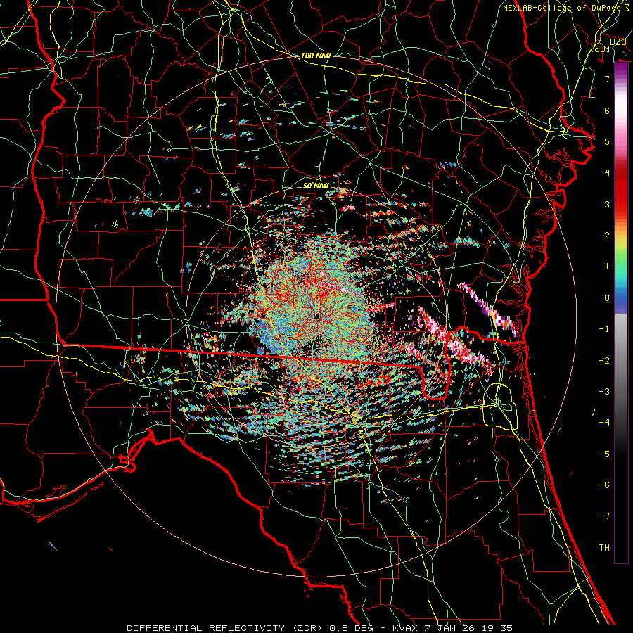The image size is (633, 633).
Task: Click the "100 NMI" range ring label
Action: (316, 56)
